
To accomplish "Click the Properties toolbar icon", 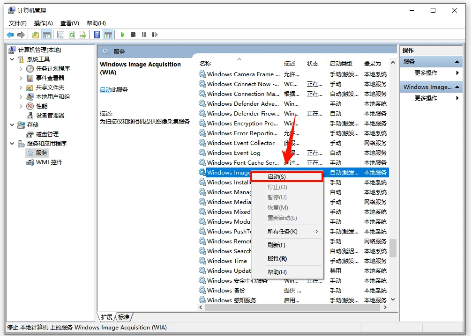I will [60, 35].
